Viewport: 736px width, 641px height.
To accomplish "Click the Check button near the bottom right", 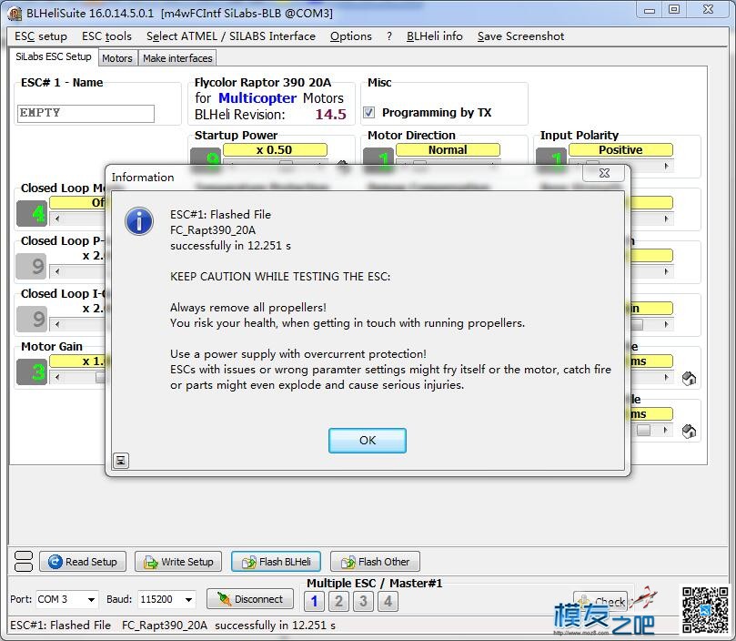I will tap(600, 601).
